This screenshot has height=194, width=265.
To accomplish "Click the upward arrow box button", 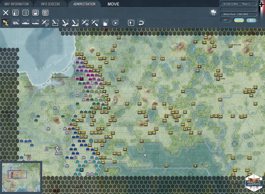I will coord(131,23).
